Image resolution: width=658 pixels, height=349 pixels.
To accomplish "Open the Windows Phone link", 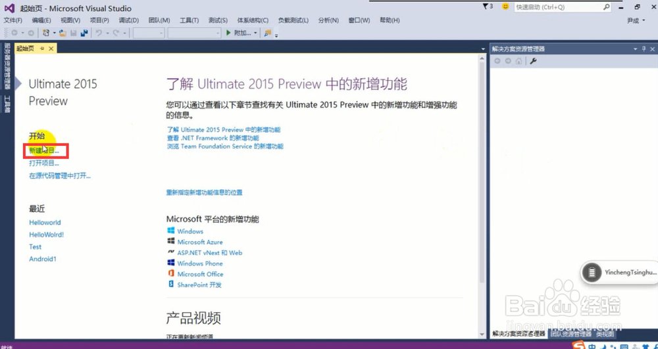I will 200,264.
